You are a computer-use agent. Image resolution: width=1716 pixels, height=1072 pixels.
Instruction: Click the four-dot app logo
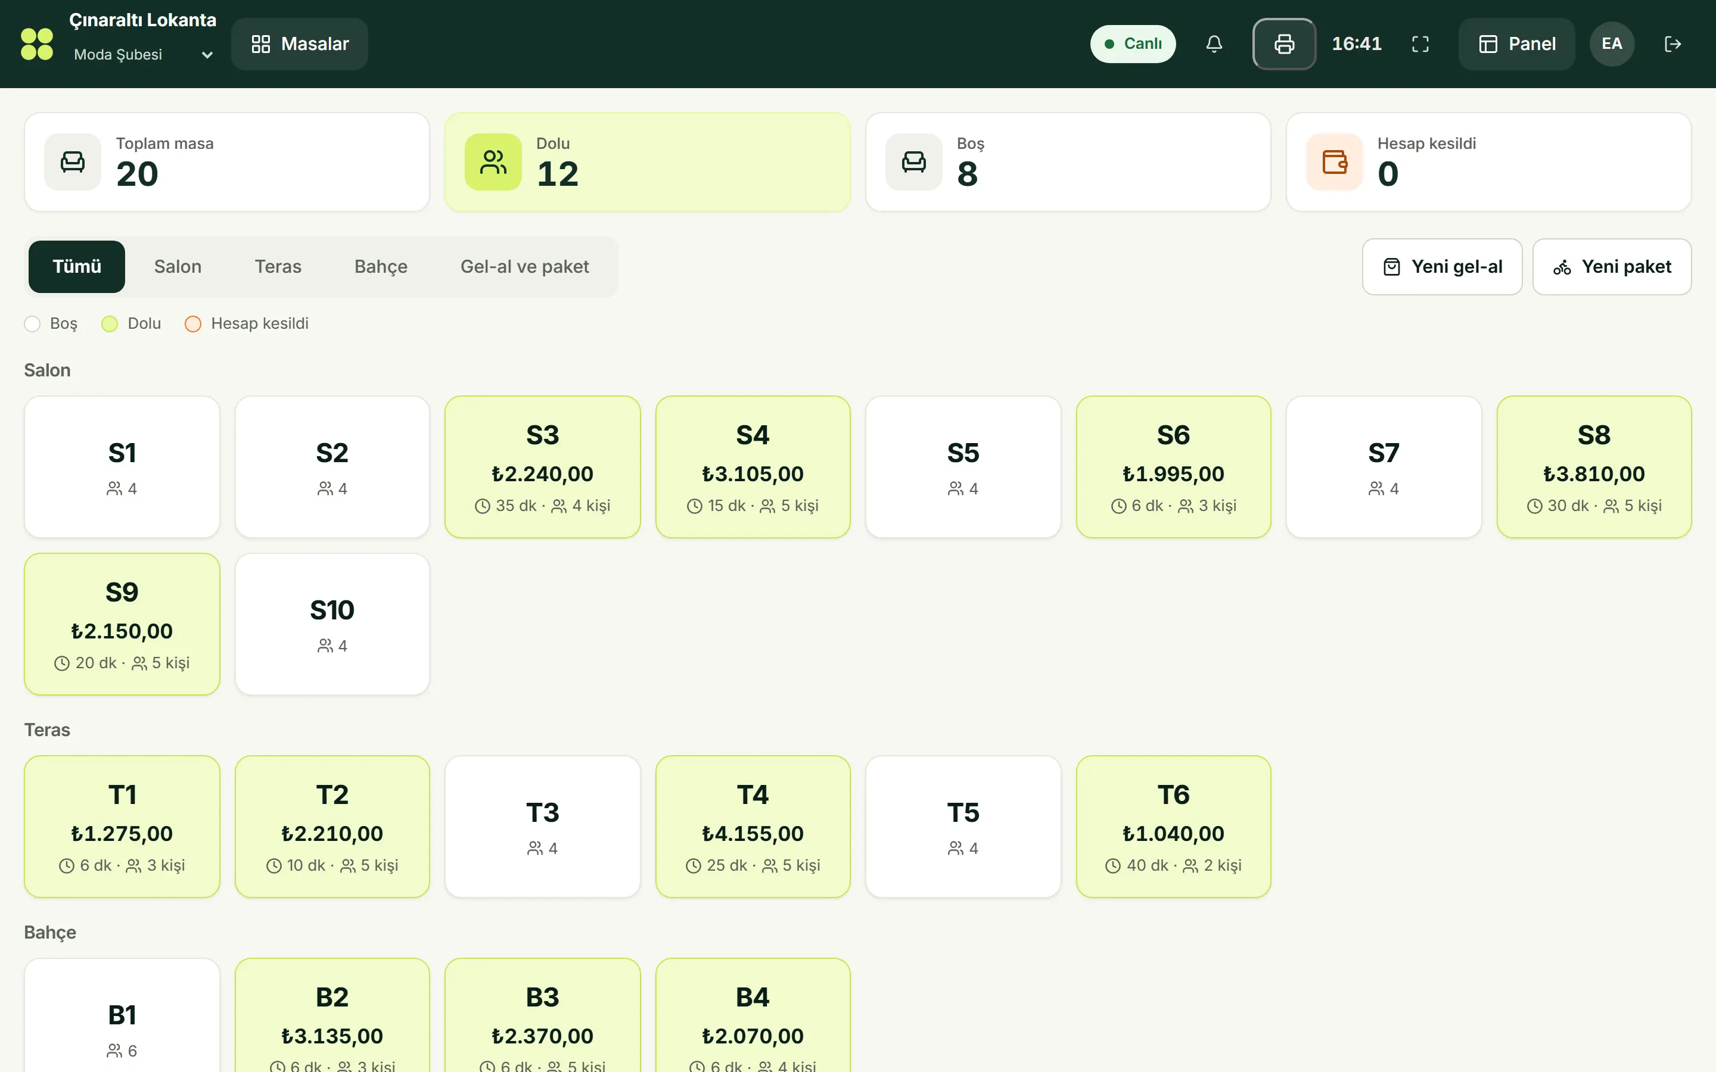coord(37,44)
